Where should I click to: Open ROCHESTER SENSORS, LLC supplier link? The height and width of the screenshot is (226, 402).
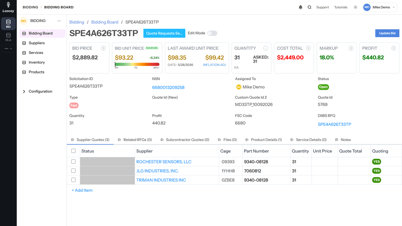click(164, 162)
